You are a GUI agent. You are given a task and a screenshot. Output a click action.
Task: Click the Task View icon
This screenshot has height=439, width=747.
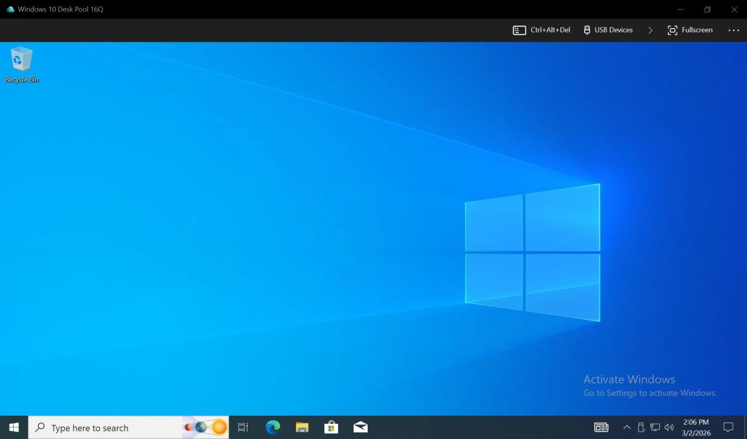243,427
